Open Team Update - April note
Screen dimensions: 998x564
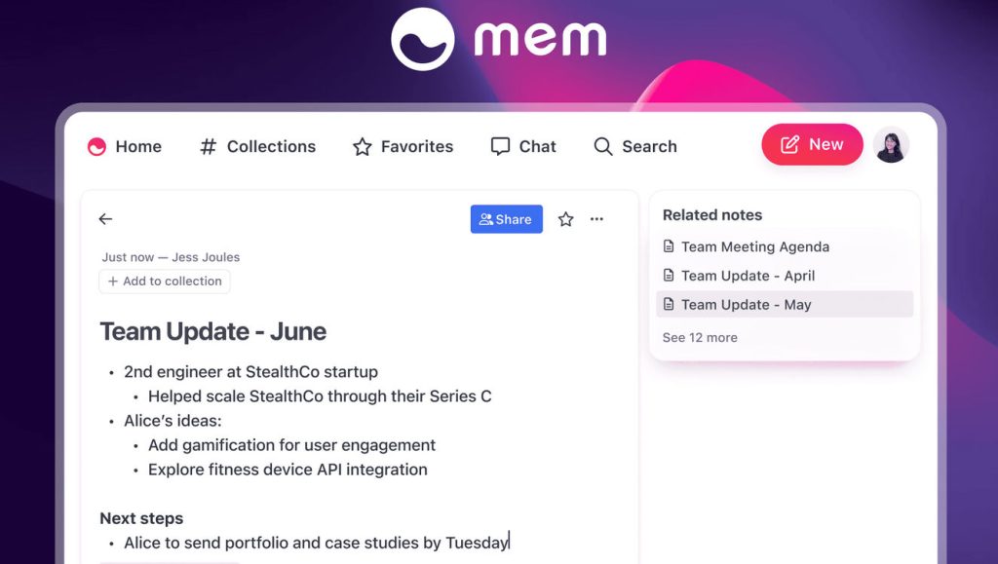[x=748, y=276]
